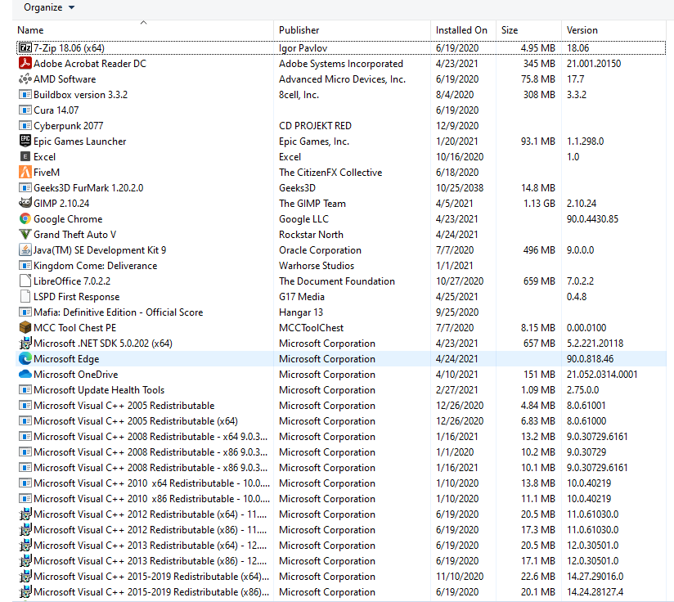The image size is (674, 602).
Task: Click the MCC Tool Chest PE icon
Action: tap(25, 327)
